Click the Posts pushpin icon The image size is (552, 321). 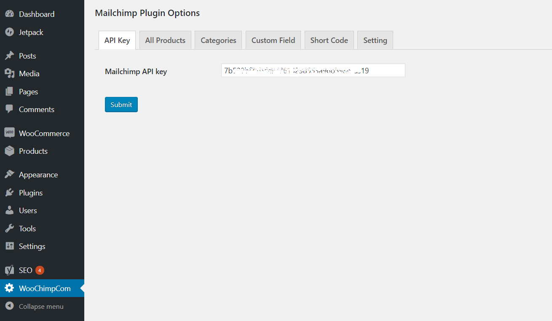[9, 56]
